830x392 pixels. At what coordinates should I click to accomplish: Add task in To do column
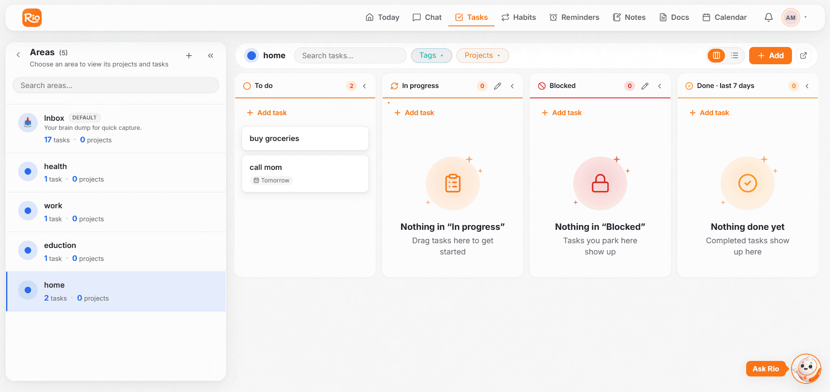pos(267,113)
